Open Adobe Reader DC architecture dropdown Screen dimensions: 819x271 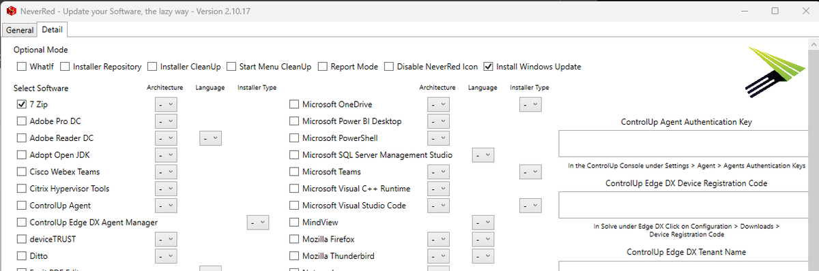tap(166, 138)
